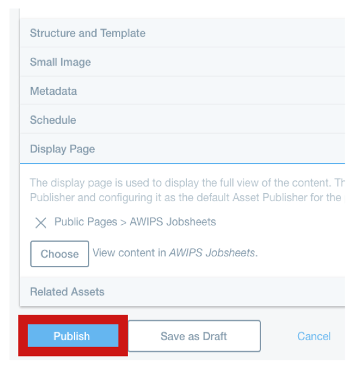Click the 'The display page is used' description

pyautogui.click(x=188, y=183)
